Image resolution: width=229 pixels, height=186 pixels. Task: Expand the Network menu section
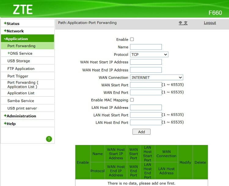(x=14, y=31)
